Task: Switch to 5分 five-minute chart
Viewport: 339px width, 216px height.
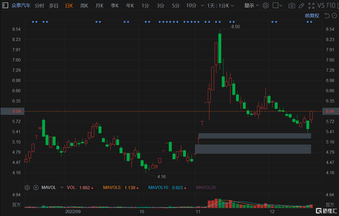Action: [176, 6]
